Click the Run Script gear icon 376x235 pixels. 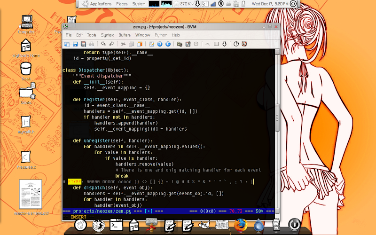pyautogui.click(x=196, y=44)
